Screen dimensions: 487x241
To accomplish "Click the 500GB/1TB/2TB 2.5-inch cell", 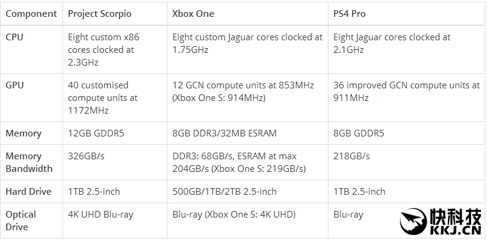I will [x=224, y=192].
